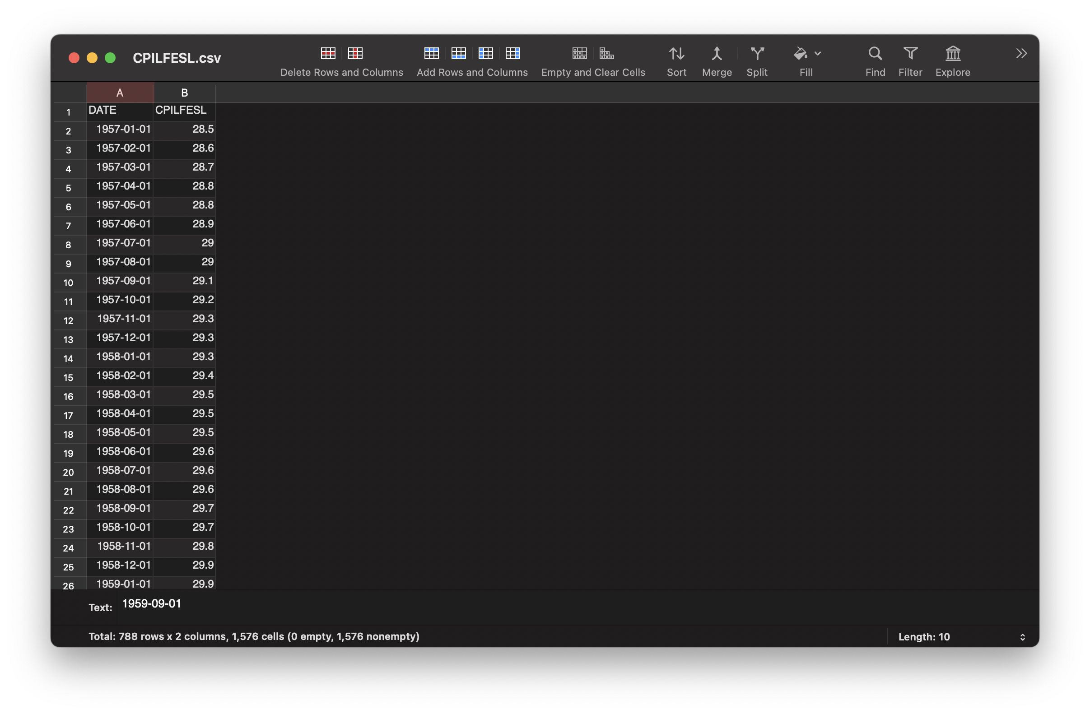Viewport: 1090px width, 714px height.
Task: Click the Filter funnel button
Action: click(x=910, y=54)
